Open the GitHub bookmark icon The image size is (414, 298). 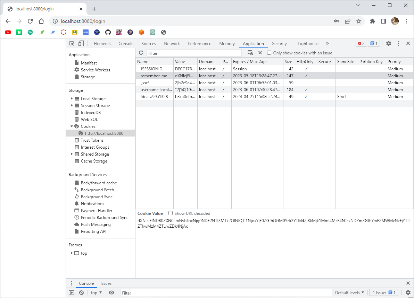(x=108, y=32)
